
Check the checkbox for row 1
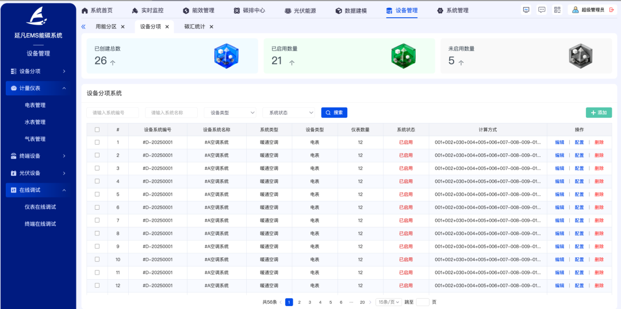point(97,142)
